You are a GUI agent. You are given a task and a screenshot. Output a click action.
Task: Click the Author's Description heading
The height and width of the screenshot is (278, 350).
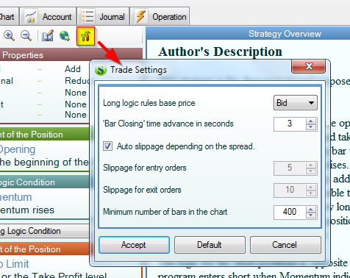tap(220, 51)
